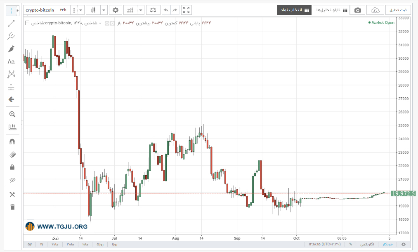The image size is (418, 252).
Task: Select the crosshair cursor tool
Action: point(11,11)
